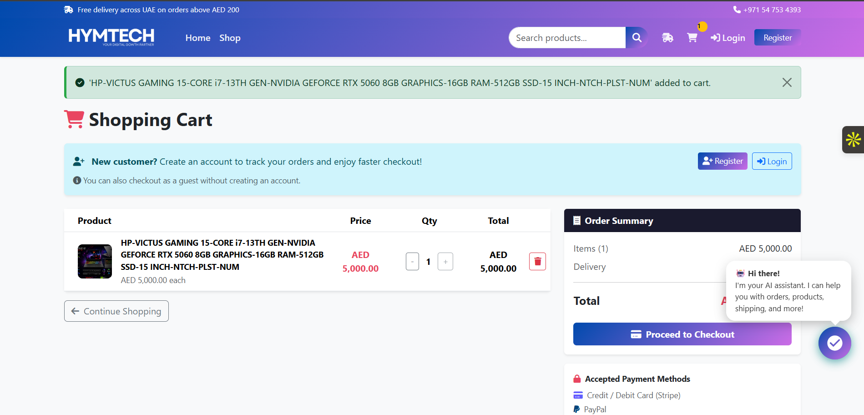The width and height of the screenshot is (864, 415).
Task: Click the PayPal payment method text
Action: (x=595, y=409)
